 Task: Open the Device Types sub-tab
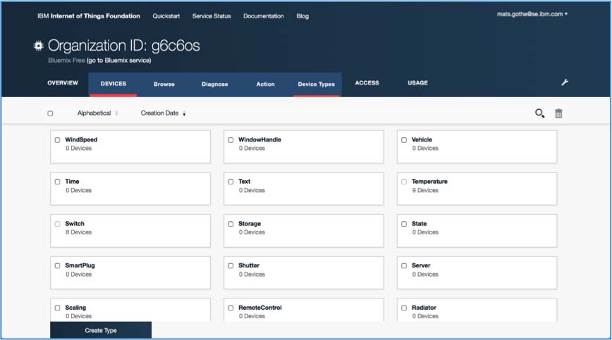316,84
